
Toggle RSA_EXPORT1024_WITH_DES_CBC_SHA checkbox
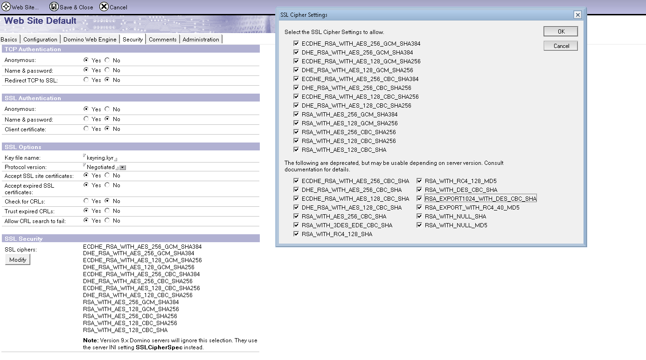(x=419, y=199)
